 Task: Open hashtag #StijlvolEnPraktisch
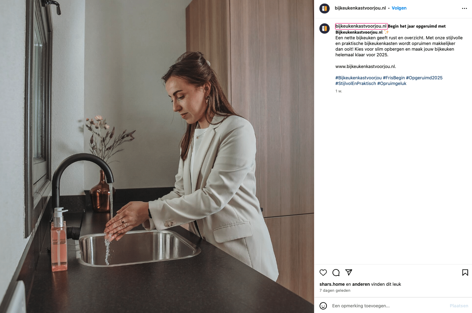pyautogui.click(x=356, y=84)
